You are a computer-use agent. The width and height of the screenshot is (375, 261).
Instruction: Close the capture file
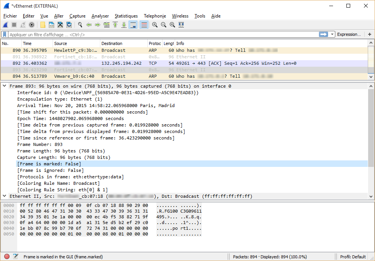coord(60,25)
